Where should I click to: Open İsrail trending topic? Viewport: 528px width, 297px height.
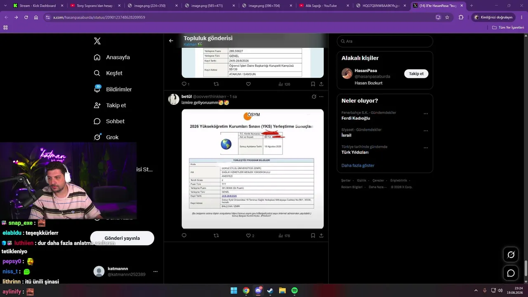(x=346, y=135)
